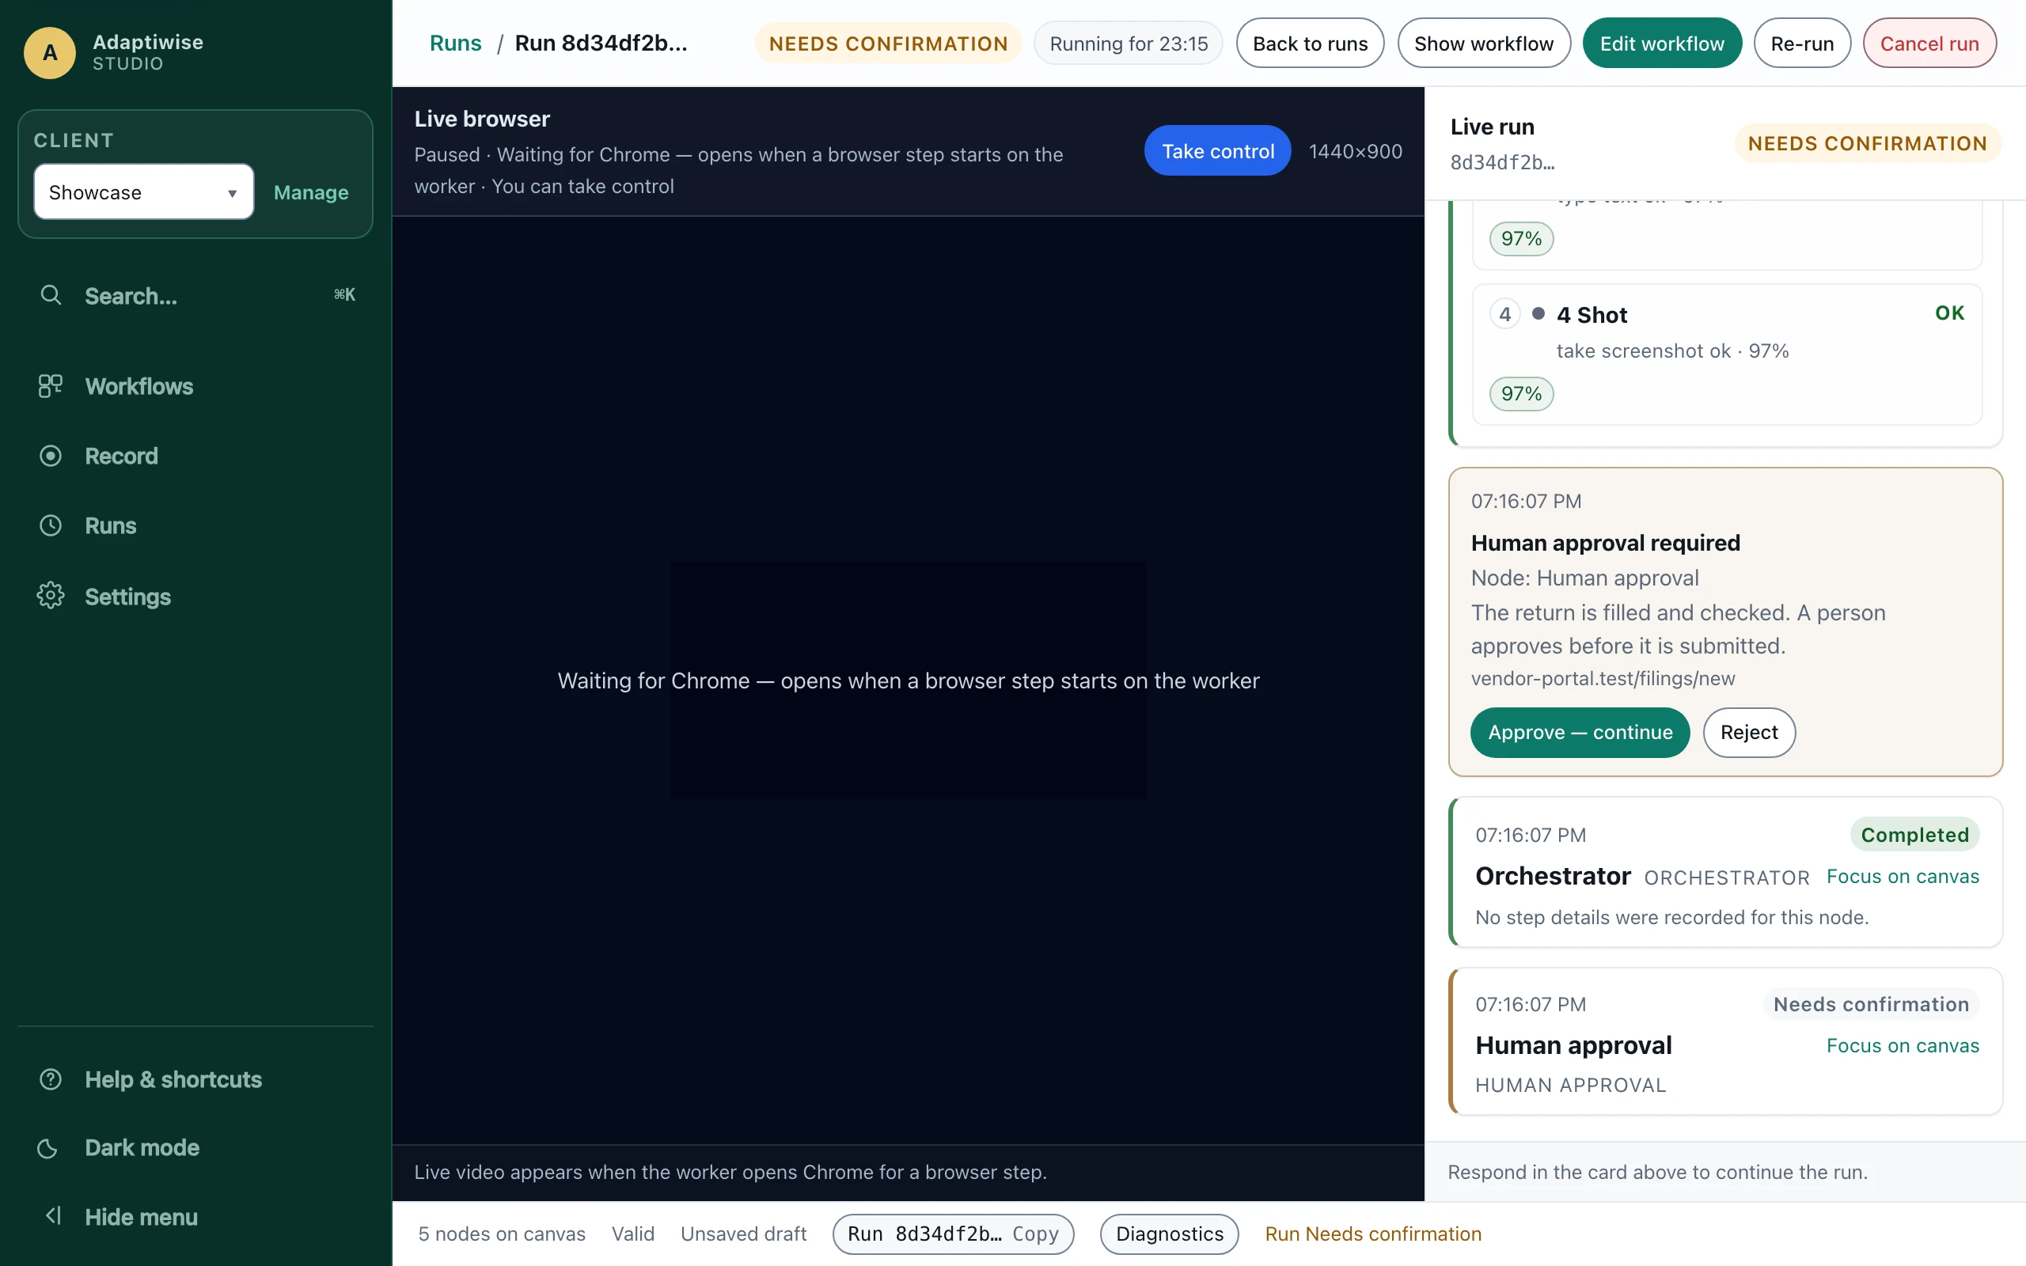Click Running for 23:15 badge
This screenshot has height=1266, width=2026.
(x=1129, y=44)
